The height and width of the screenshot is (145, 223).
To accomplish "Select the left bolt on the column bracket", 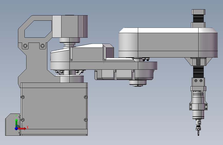I will [x=25, y=46].
